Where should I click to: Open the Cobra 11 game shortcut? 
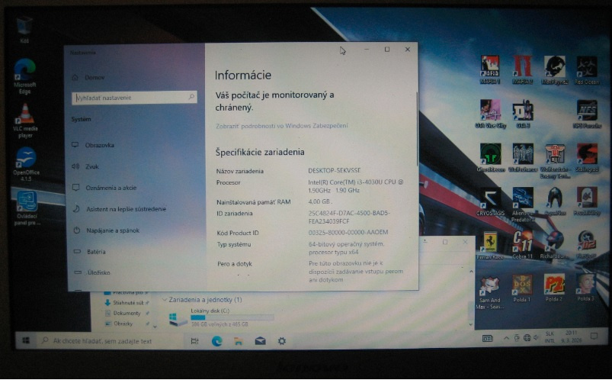(523, 246)
